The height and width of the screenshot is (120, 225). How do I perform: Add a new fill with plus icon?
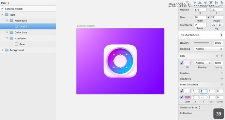click(x=222, y=56)
